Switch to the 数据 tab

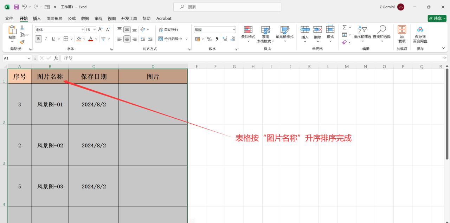(85, 19)
